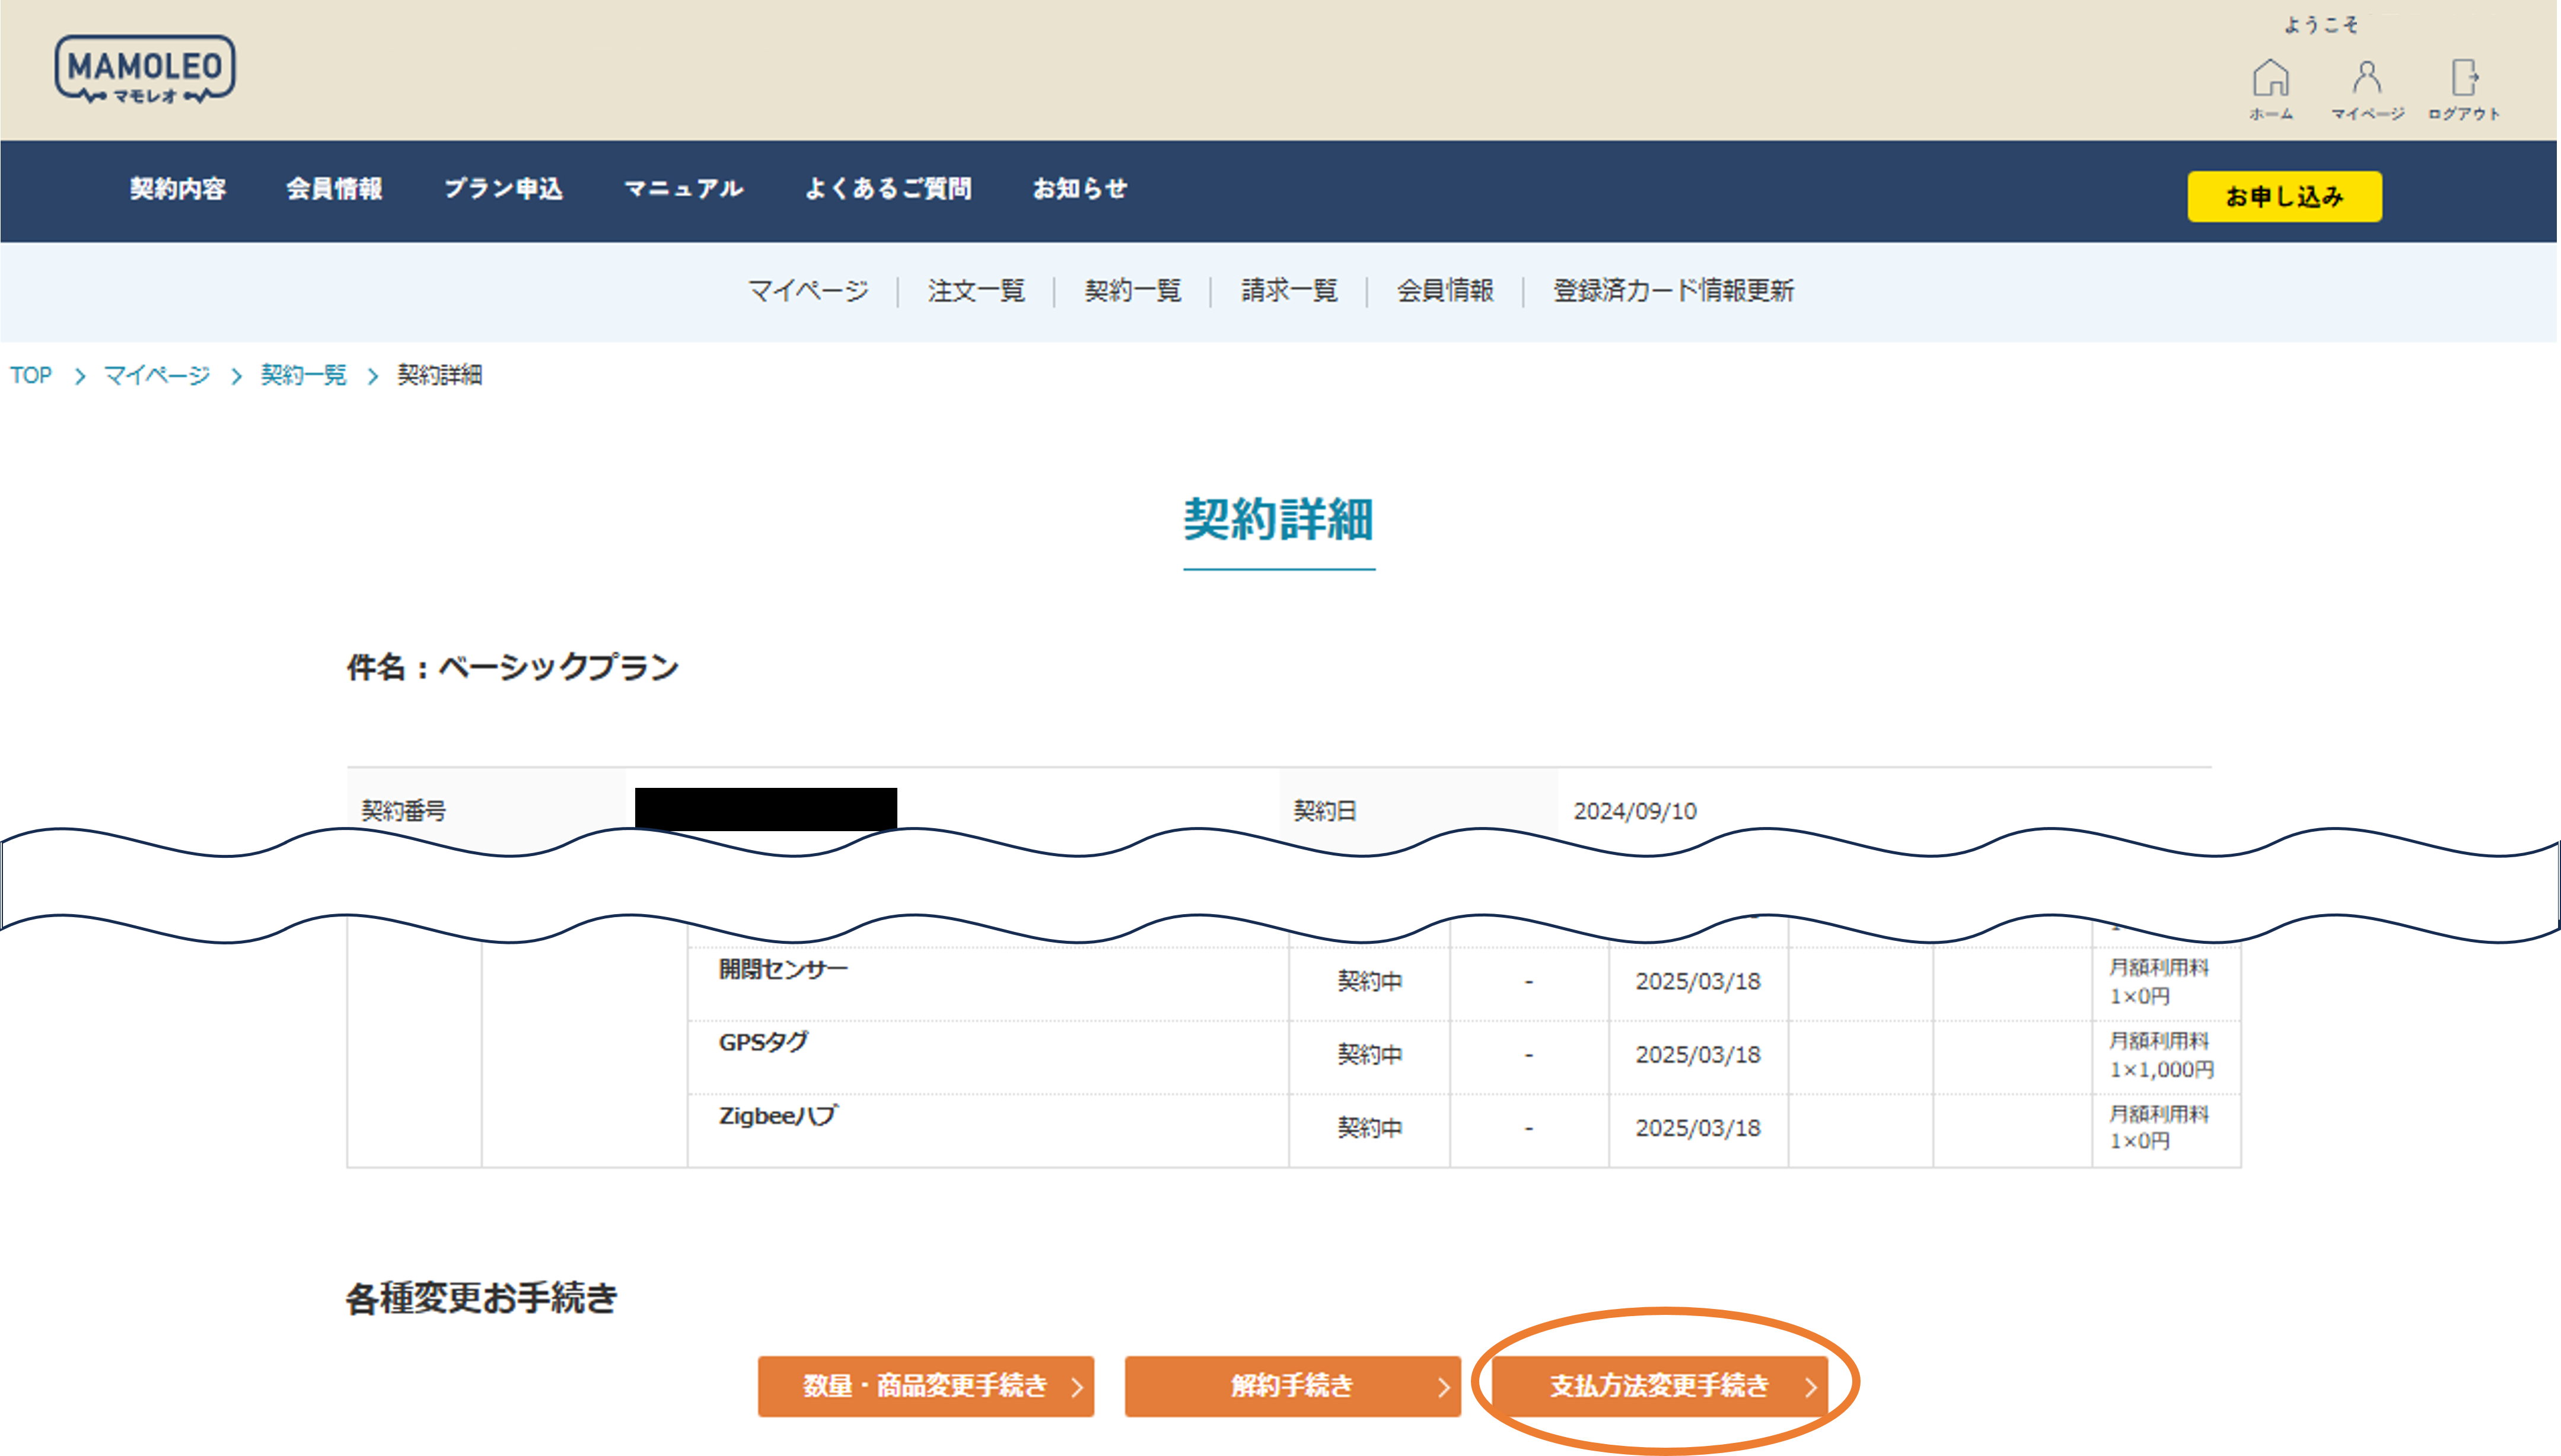The height and width of the screenshot is (1456, 2561).
Task: Open 会員情報 in dark navigation bar
Action: coord(334,189)
